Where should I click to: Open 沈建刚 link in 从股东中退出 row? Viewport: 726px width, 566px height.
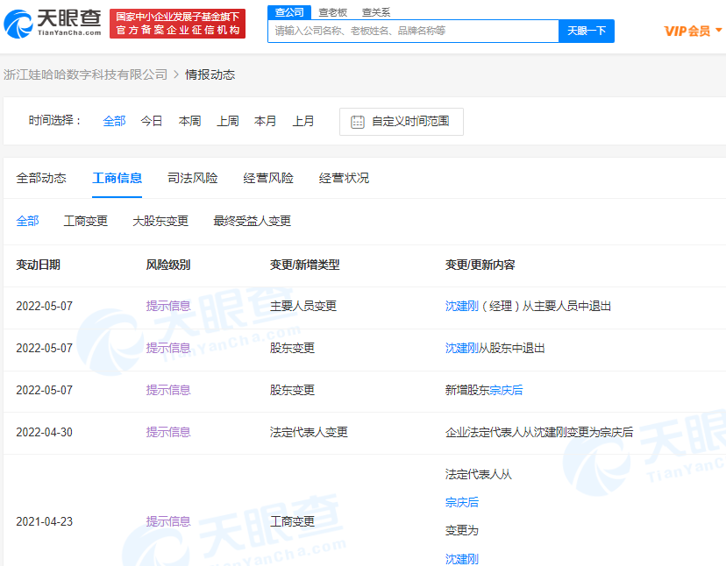tap(461, 348)
